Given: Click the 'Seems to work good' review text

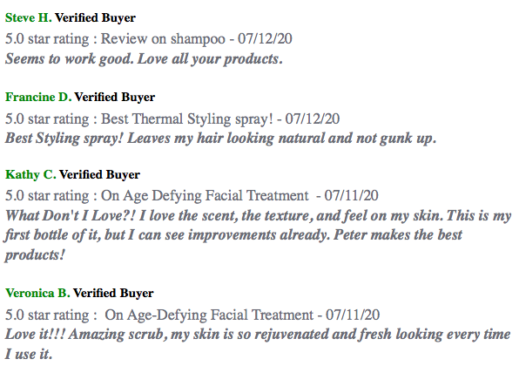Looking at the screenshot, I should [144, 59].
